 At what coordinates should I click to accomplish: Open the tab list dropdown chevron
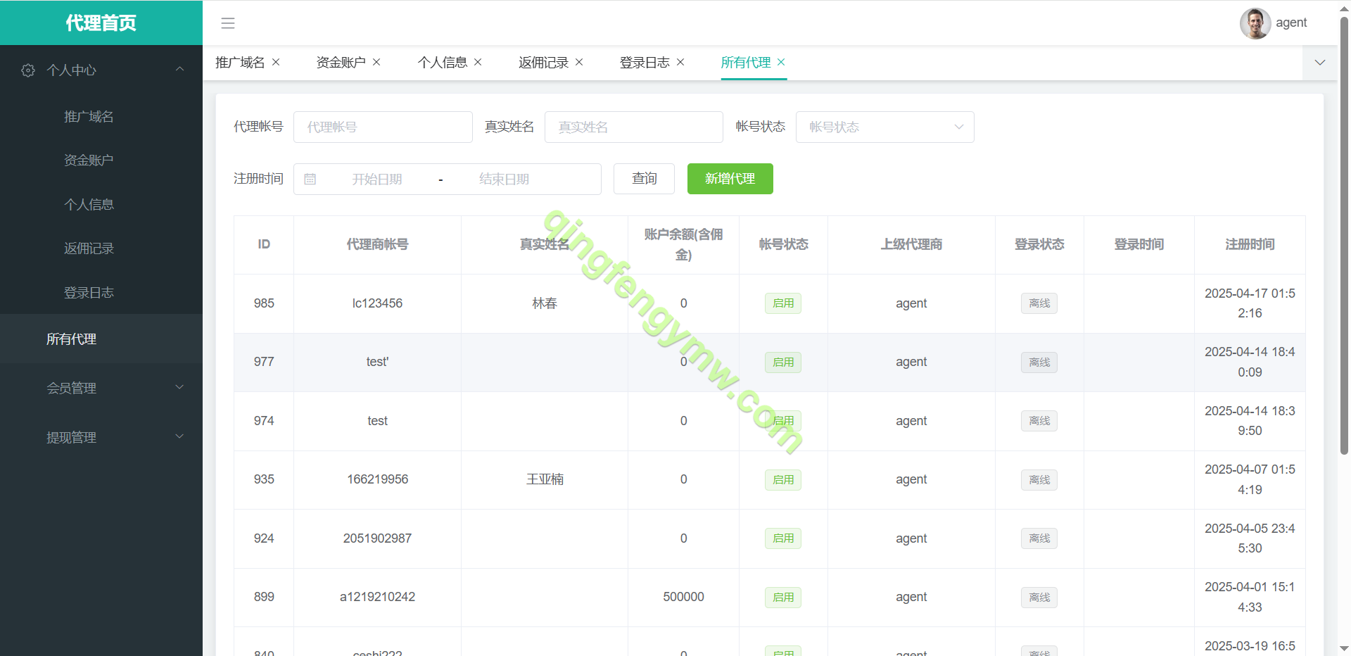pos(1319,63)
